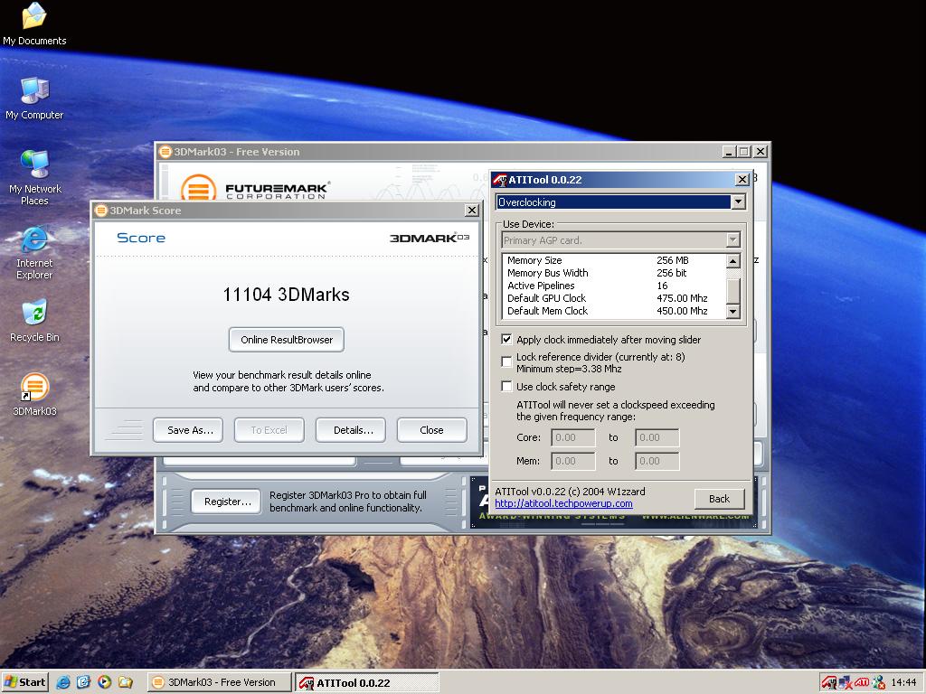This screenshot has height=694, width=926.
Task: Uncheck Apply clock immediately after moving slider
Action: (x=507, y=340)
